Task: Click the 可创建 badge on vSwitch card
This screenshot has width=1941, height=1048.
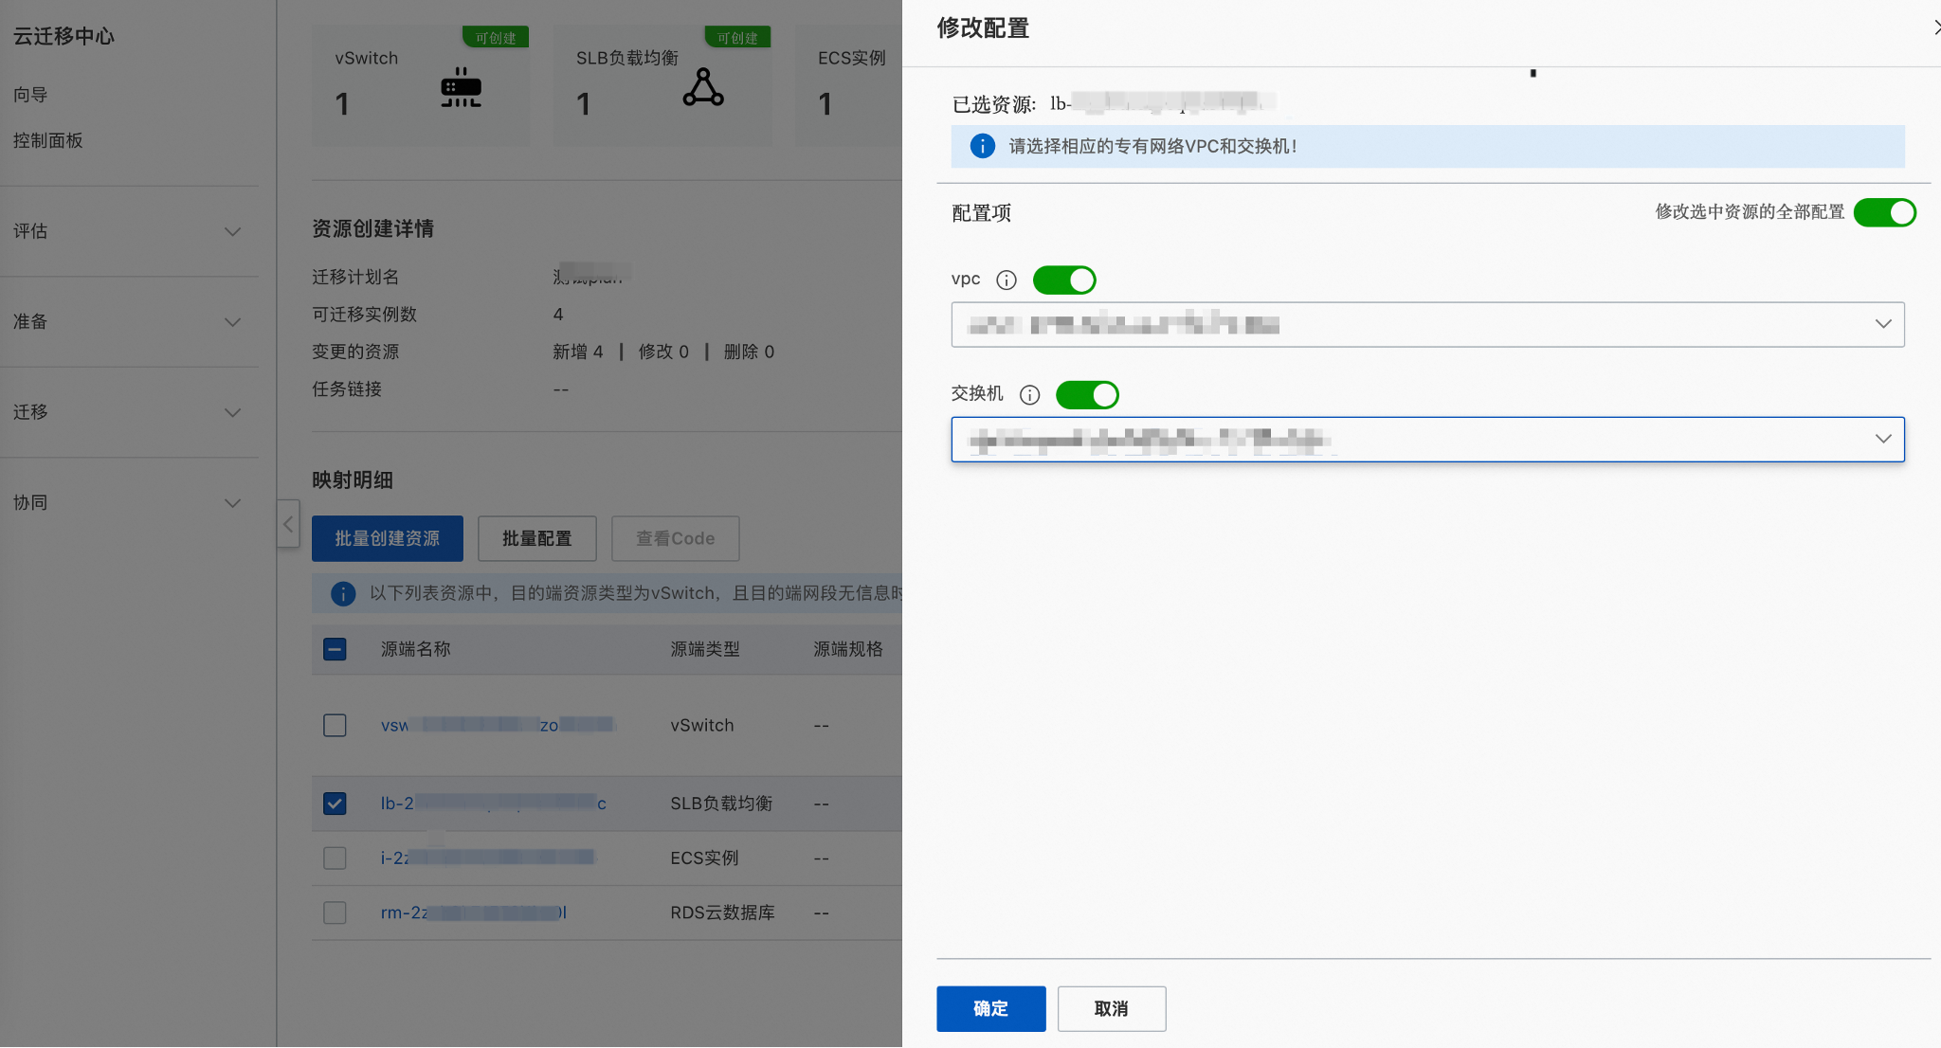Action: 496,38
